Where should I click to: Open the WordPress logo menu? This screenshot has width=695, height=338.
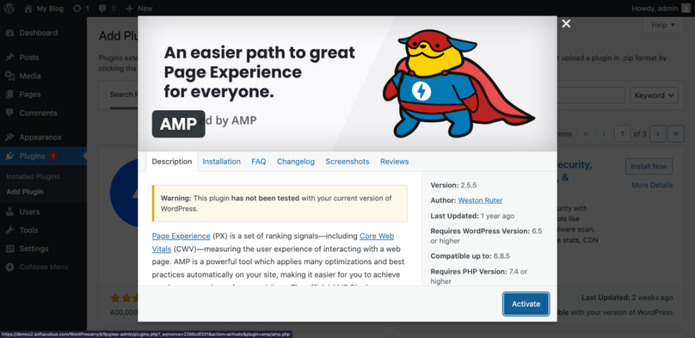(9, 8)
